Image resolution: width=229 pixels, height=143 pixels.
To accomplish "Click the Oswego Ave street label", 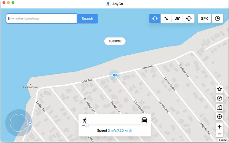I will tap(139, 107).
